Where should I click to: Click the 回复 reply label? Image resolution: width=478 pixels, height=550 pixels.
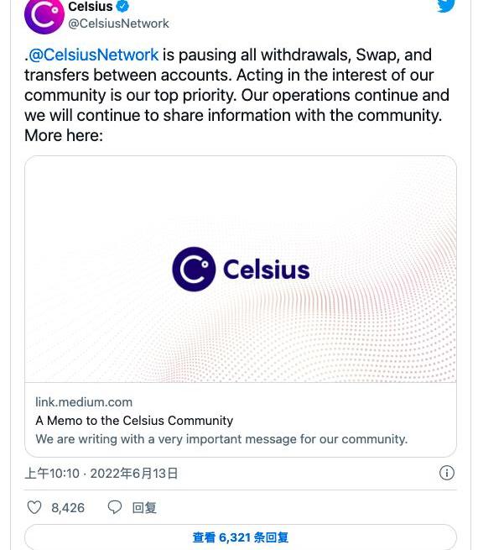[144, 507]
